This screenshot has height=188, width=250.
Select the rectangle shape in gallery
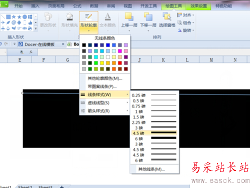pos(8,17)
